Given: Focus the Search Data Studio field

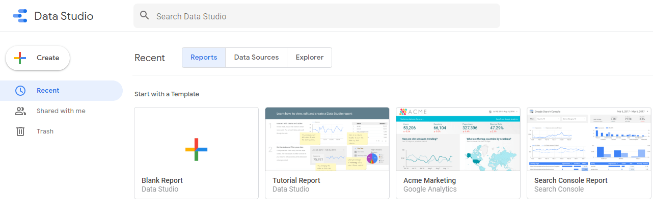Looking at the screenshot, I should pyautogui.click(x=316, y=16).
